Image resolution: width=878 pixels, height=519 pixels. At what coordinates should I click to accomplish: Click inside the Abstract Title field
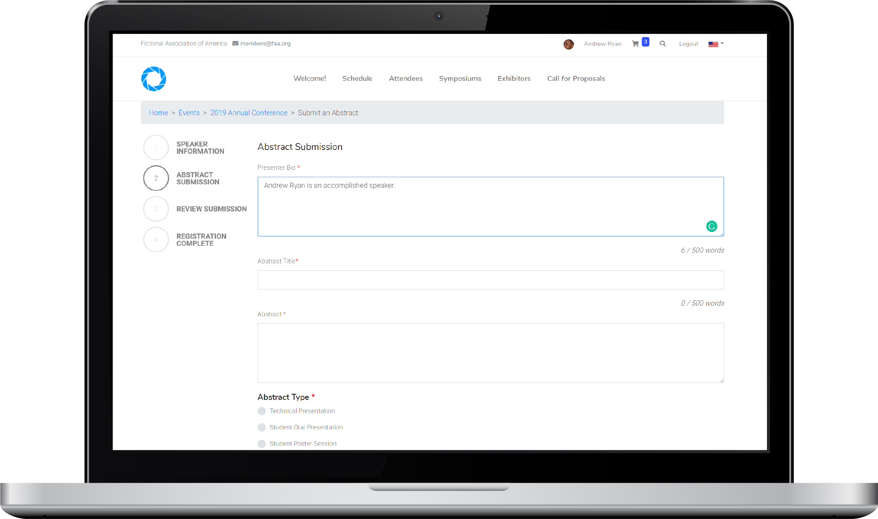[x=490, y=280]
